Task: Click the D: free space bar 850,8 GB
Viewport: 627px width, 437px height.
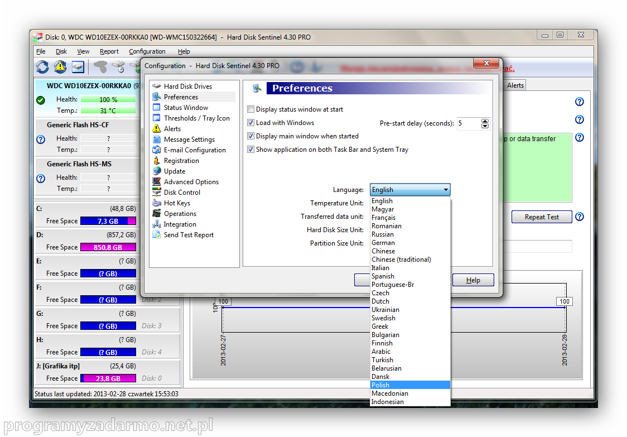Action: coord(108,247)
